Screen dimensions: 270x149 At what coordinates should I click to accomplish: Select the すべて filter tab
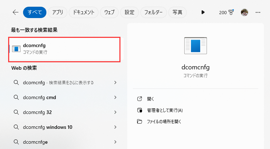(35, 12)
